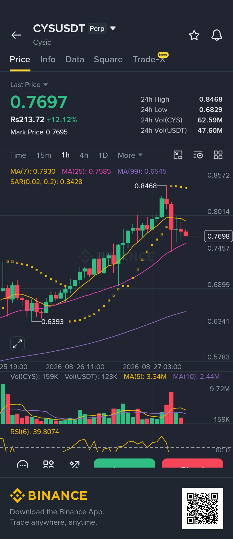233x539 pixels.
Task: Tap the volume MA(5): 3.34M label
Action: 145,377
